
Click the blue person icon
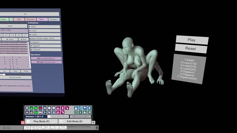tap(76, 108)
